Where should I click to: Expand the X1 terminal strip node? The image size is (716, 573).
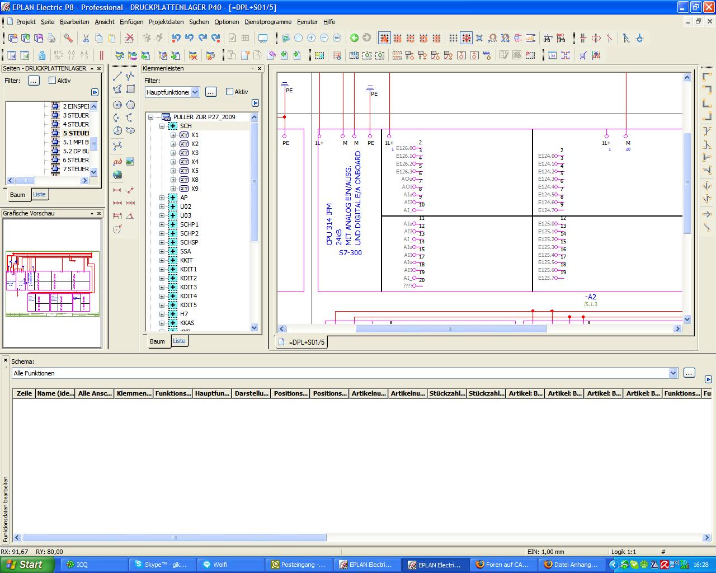173,135
